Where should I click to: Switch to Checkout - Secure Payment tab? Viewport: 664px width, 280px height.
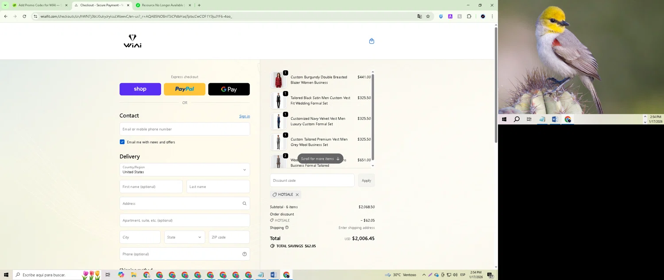pos(101,5)
